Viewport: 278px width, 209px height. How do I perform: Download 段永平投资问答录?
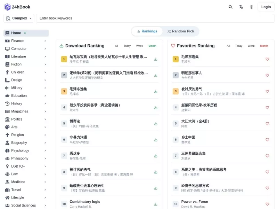(x=156, y=108)
